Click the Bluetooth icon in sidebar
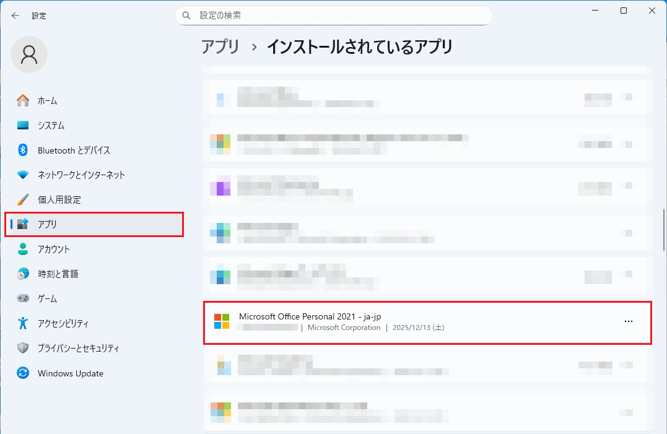Screen dimensions: 667x434 [23, 150]
